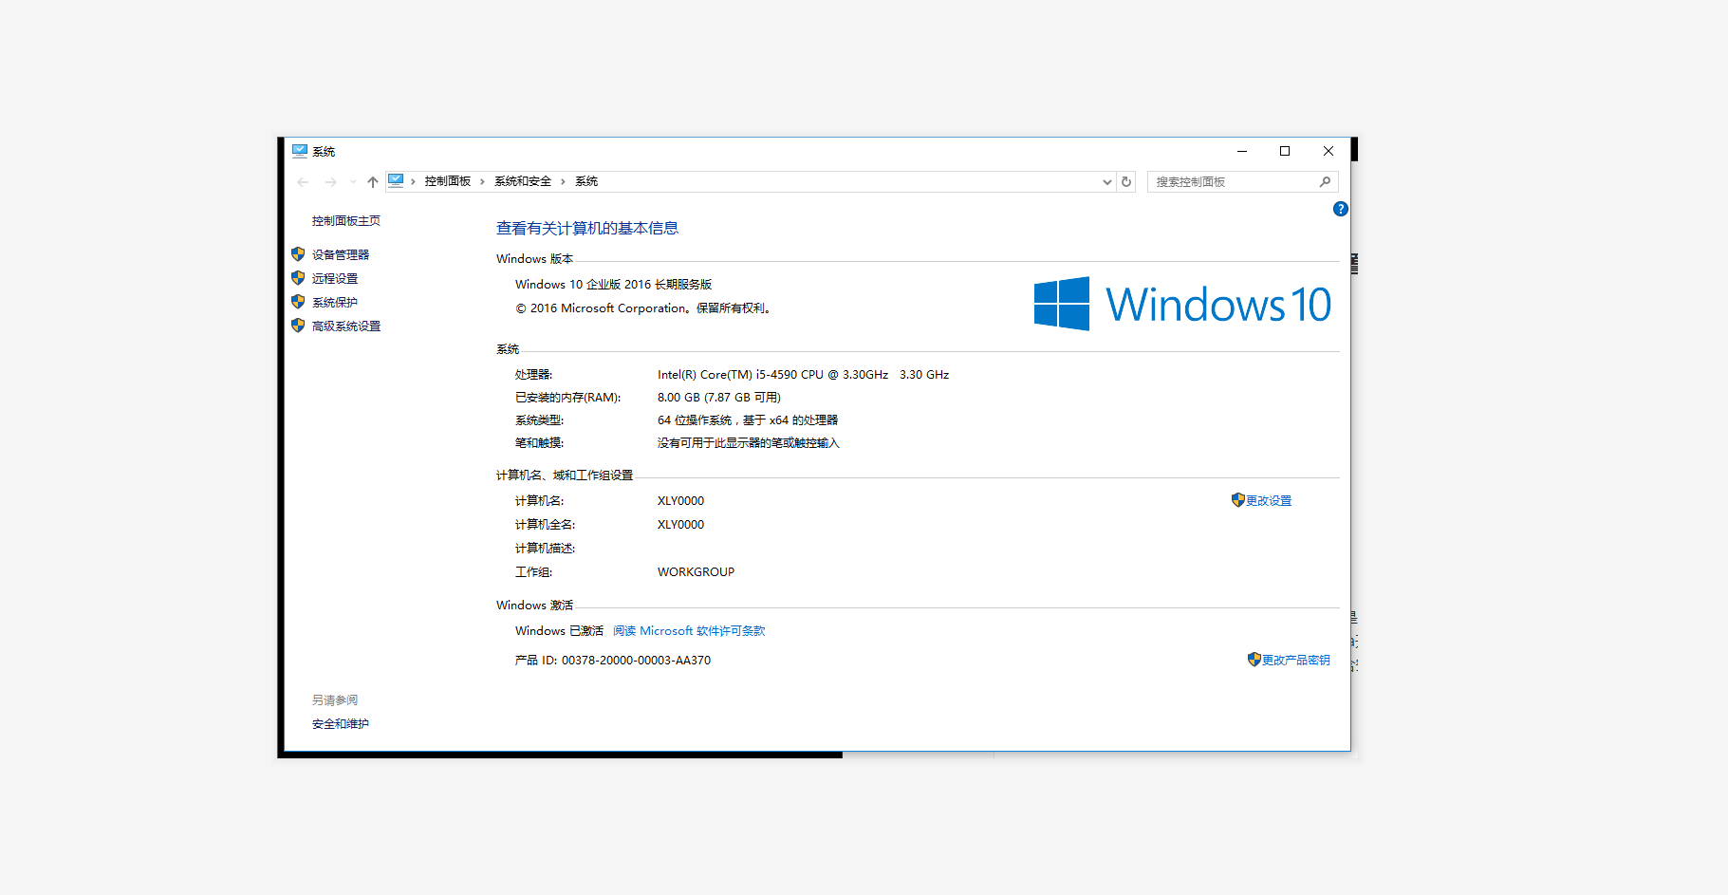Image resolution: width=1728 pixels, height=895 pixels.
Task: Open 安全和维护 security and maintenance link
Action: 341,723
